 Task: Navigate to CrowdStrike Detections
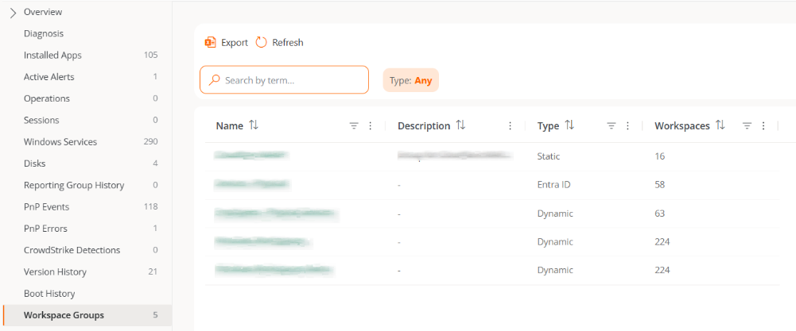coord(72,250)
